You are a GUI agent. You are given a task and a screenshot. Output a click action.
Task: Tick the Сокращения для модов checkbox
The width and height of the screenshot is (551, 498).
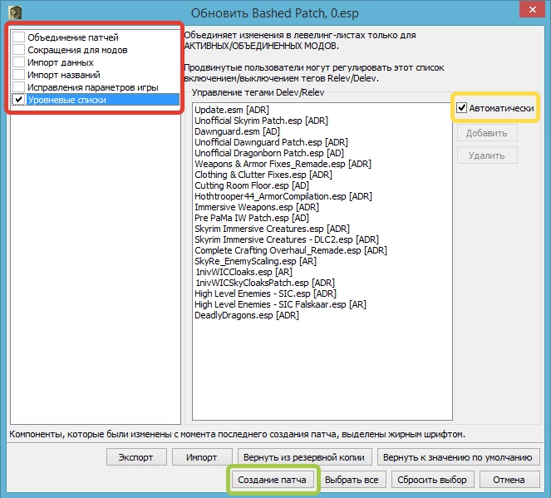click(x=19, y=50)
